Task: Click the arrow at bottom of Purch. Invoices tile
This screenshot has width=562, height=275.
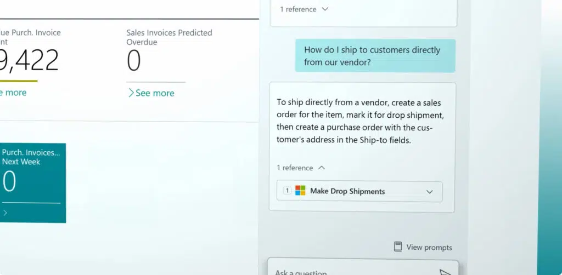Action: point(5,213)
